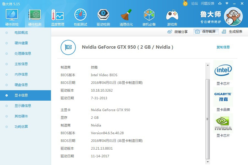The height and width of the screenshot is (165, 248).
Task: Click the 微博分享 button label
Action: pyautogui.click(x=181, y=32)
